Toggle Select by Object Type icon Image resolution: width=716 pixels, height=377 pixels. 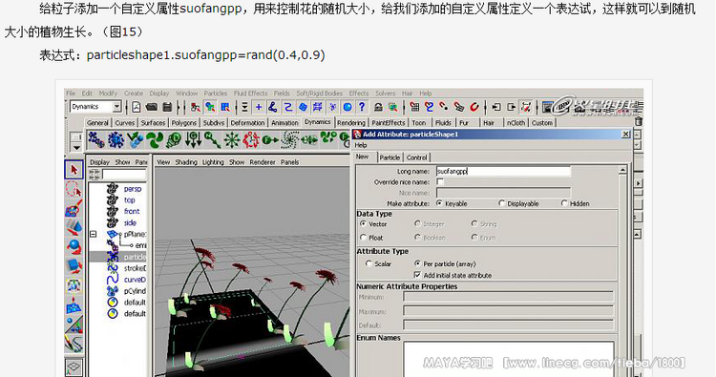[x=210, y=107]
